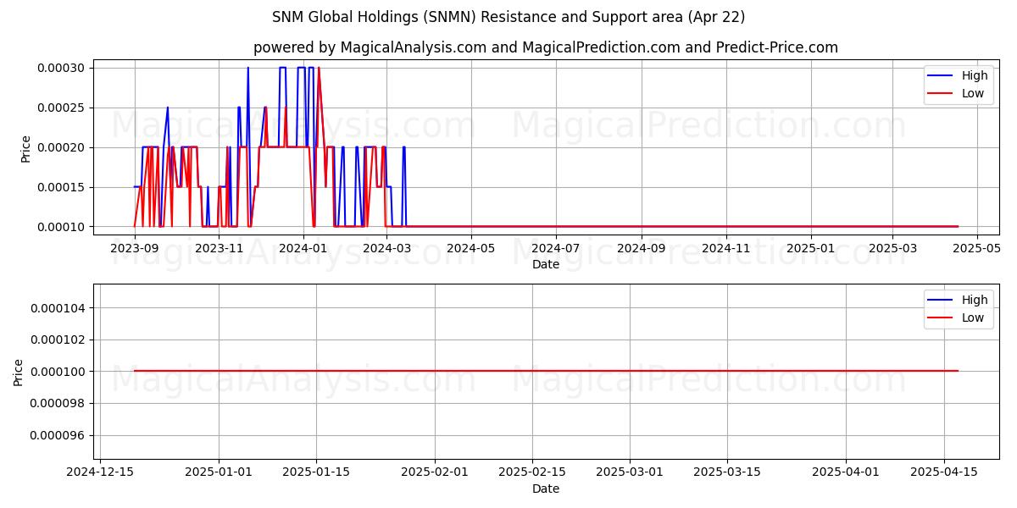Click the 2024-01 x-axis tick label

click(303, 248)
